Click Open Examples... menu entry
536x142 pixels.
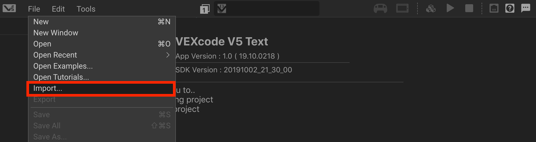coord(63,66)
